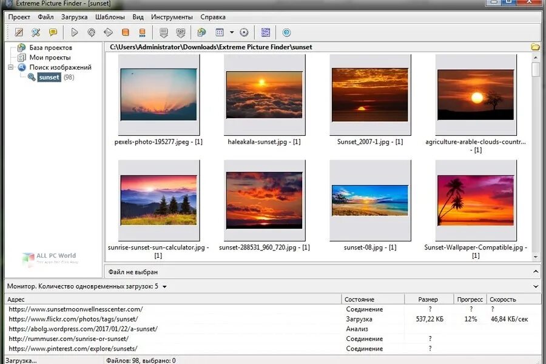
Task: Click thumbnail scrollbar up arrow
Action: 536,57
